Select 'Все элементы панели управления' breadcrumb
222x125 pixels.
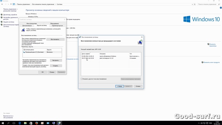click(x=43, y=4)
